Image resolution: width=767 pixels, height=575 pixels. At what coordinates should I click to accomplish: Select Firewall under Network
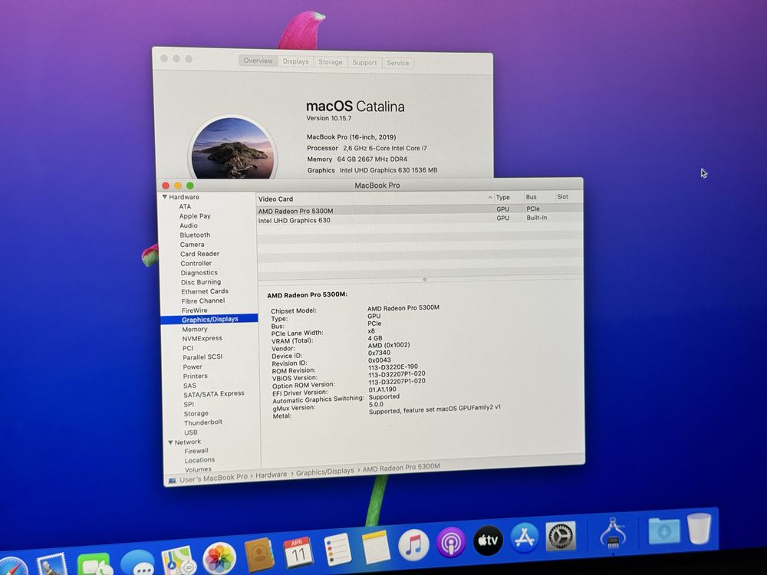tap(196, 451)
